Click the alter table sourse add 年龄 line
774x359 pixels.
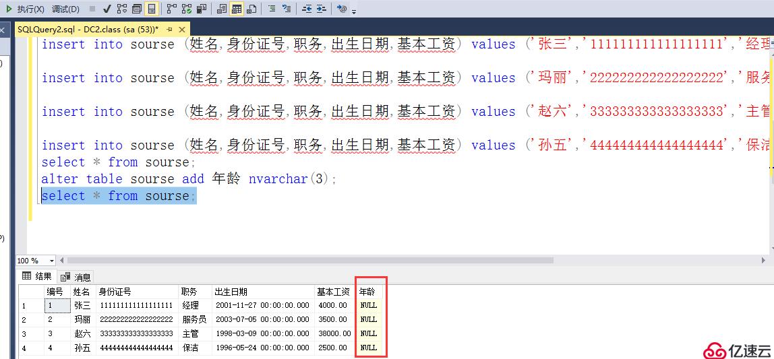pyautogui.click(x=189, y=179)
